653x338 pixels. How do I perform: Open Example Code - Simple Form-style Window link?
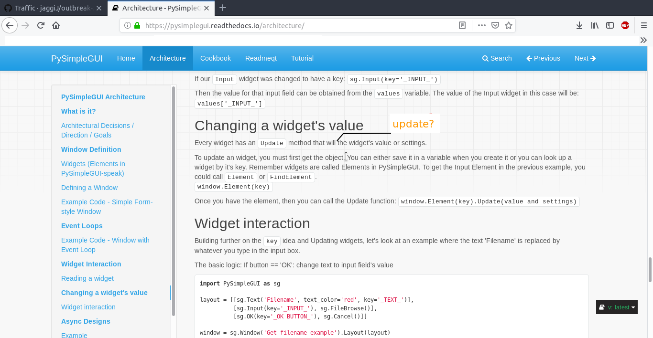click(107, 207)
